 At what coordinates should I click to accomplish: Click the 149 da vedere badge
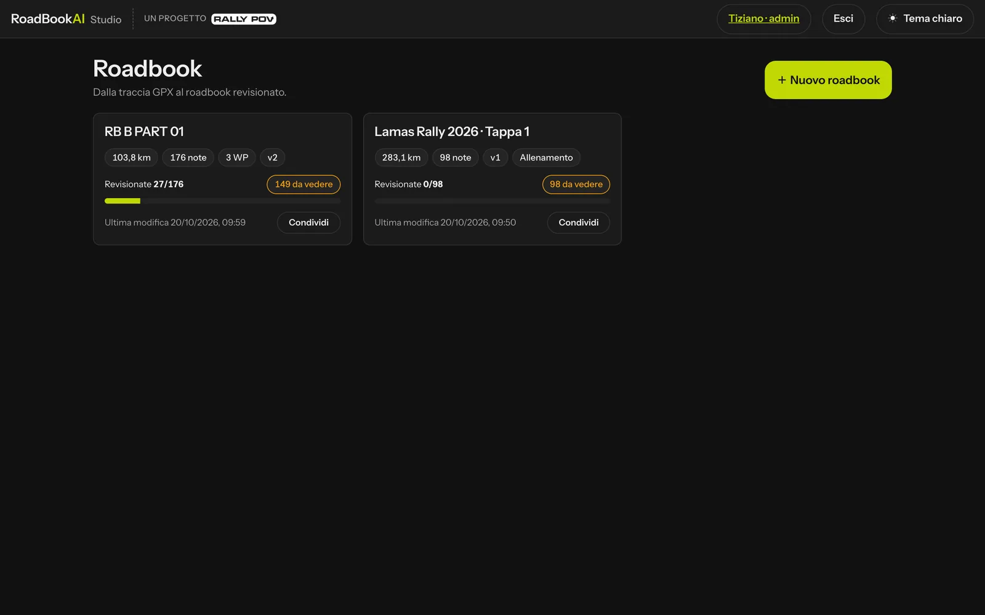point(304,184)
